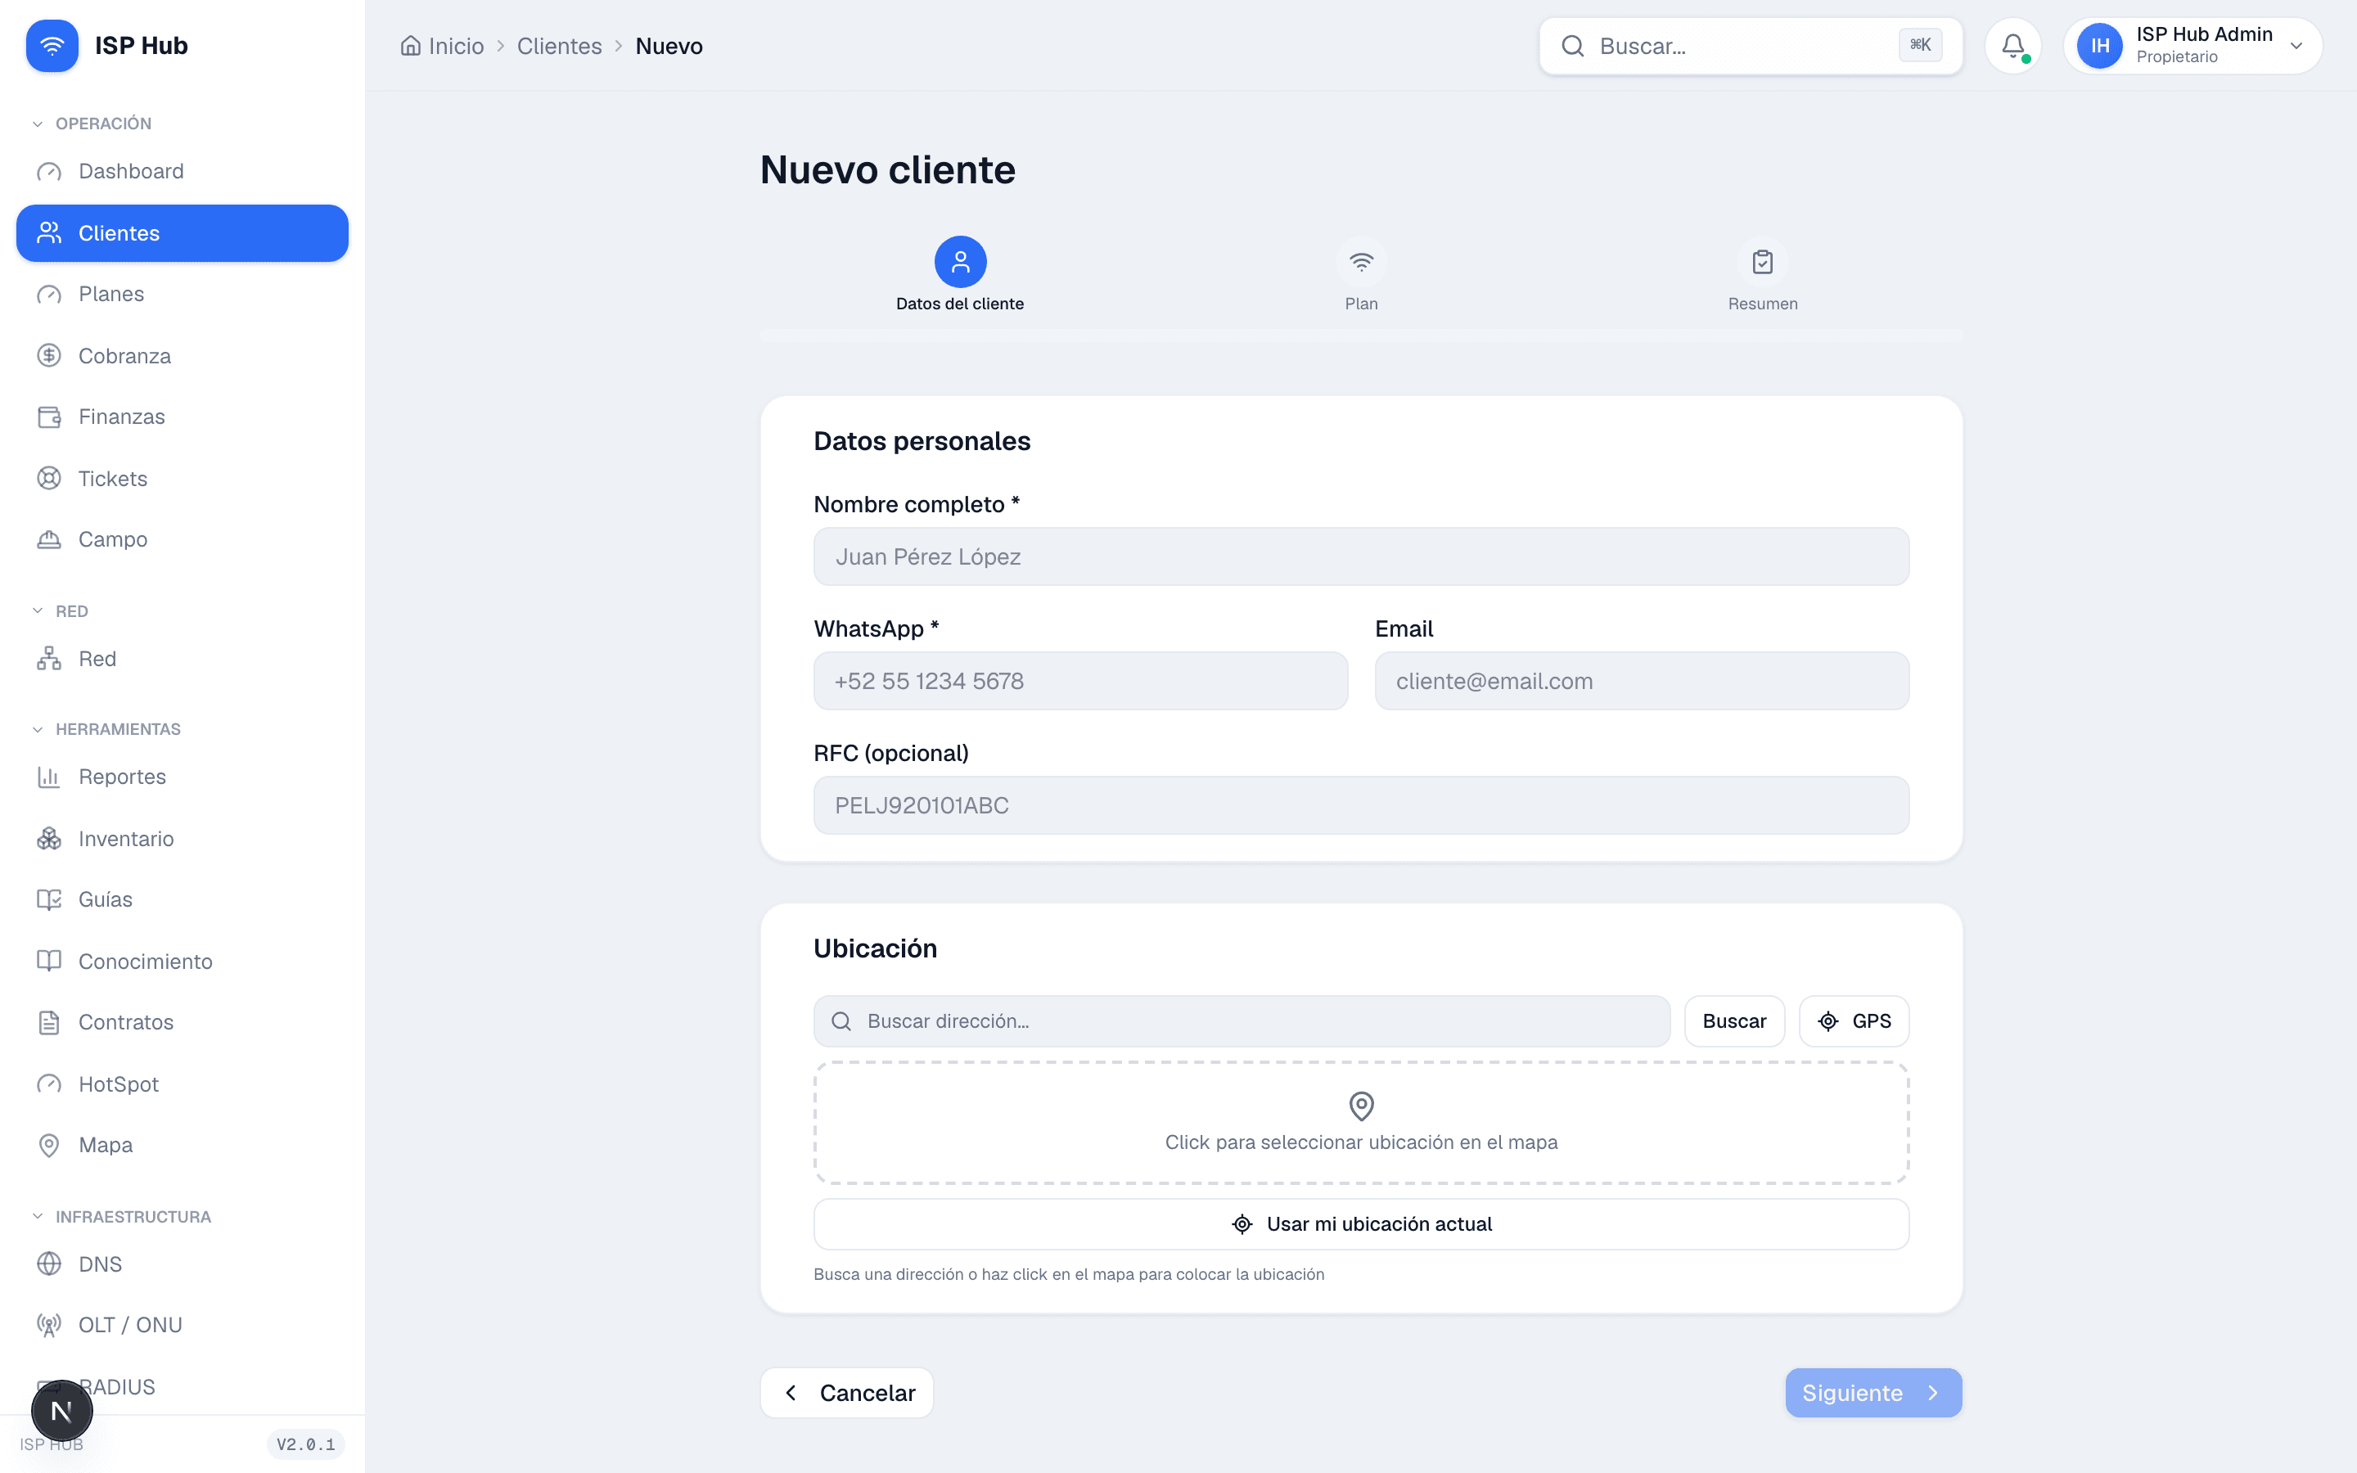Click the ISP Hub wifi logo icon
The image size is (2357, 1473).
point(52,46)
